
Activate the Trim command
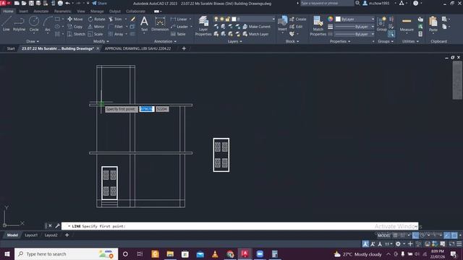115,19
